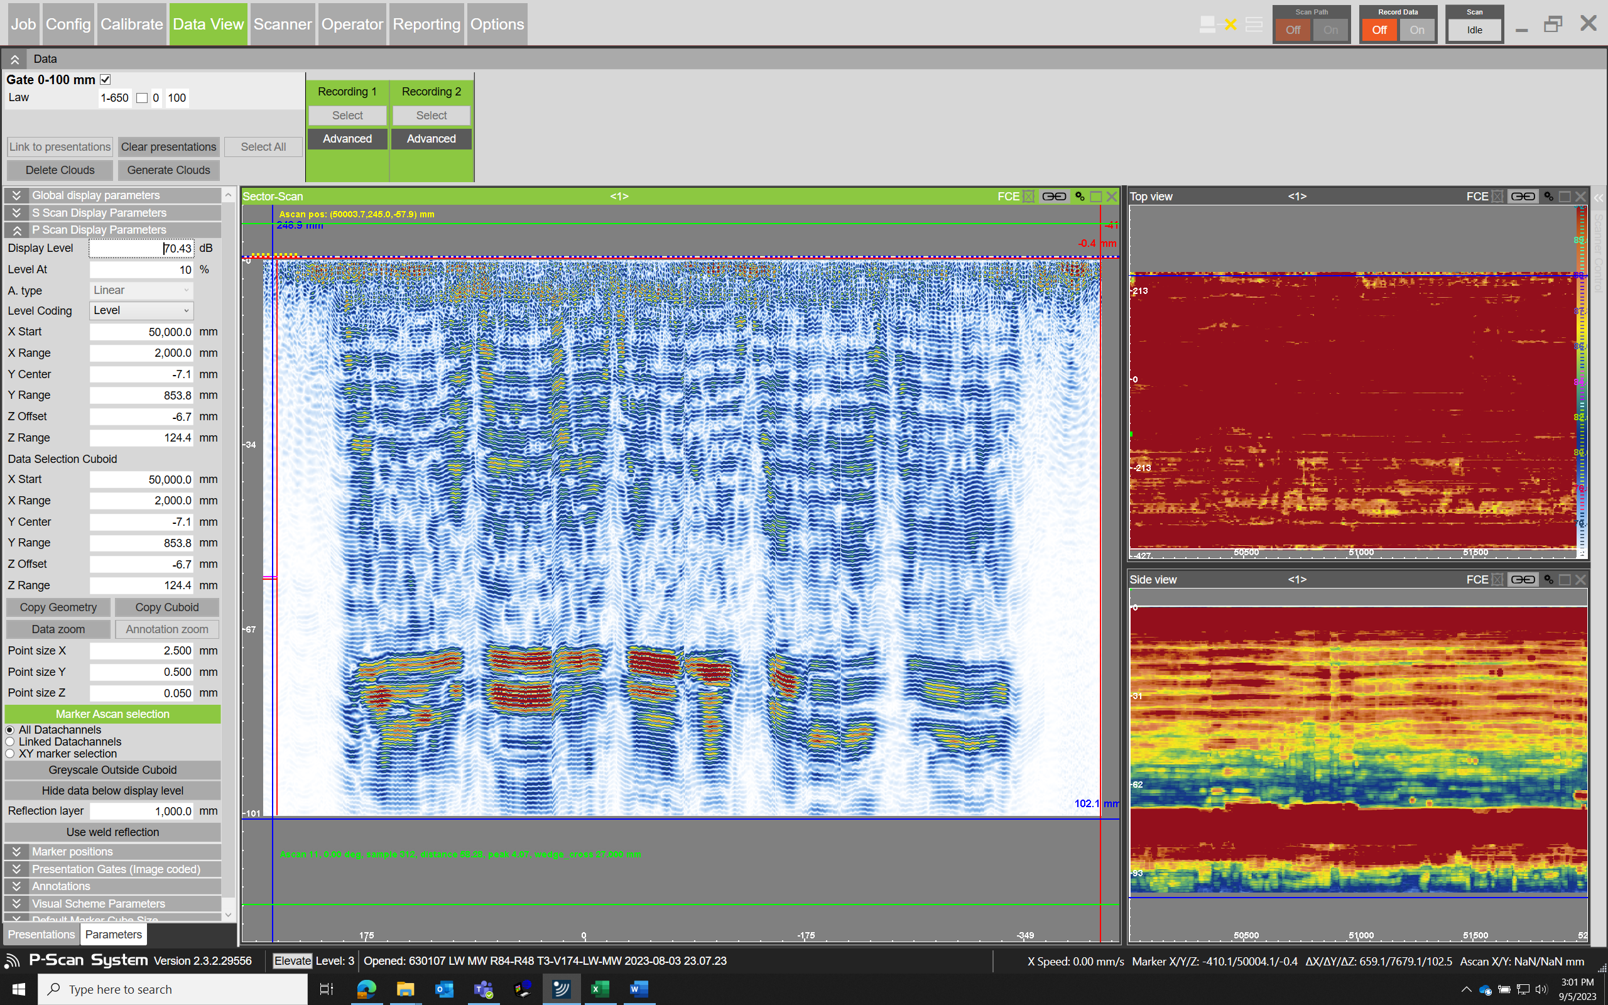Image resolution: width=1608 pixels, height=1005 pixels.
Task: Toggle the Top view link chain icon
Action: (x=1523, y=196)
